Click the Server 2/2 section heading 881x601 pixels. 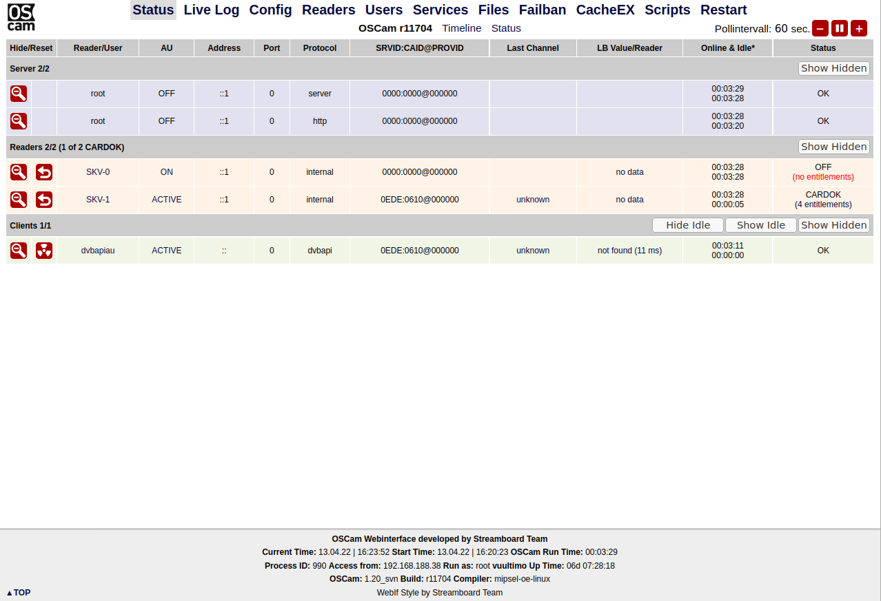30,69
